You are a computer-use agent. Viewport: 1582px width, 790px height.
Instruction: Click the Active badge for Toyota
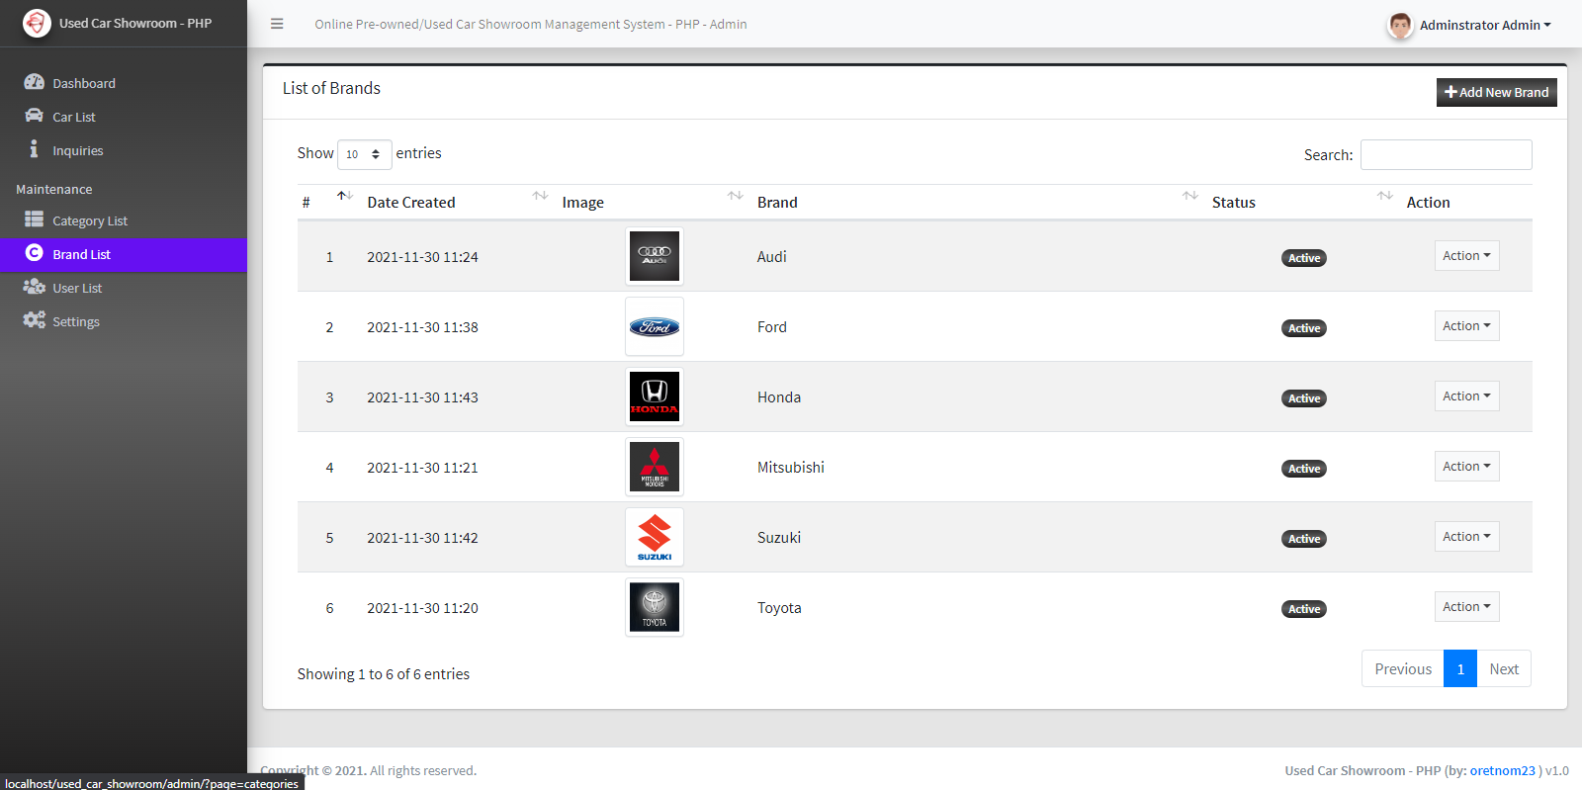tap(1304, 609)
